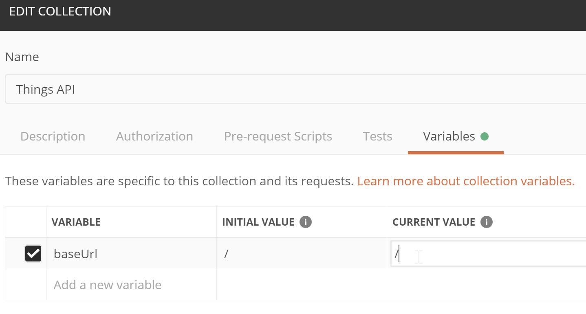Image resolution: width=586 pixels, height=314 pixels.
Task: Click the Current Value info icon
Action: click(x=487, y=222)
